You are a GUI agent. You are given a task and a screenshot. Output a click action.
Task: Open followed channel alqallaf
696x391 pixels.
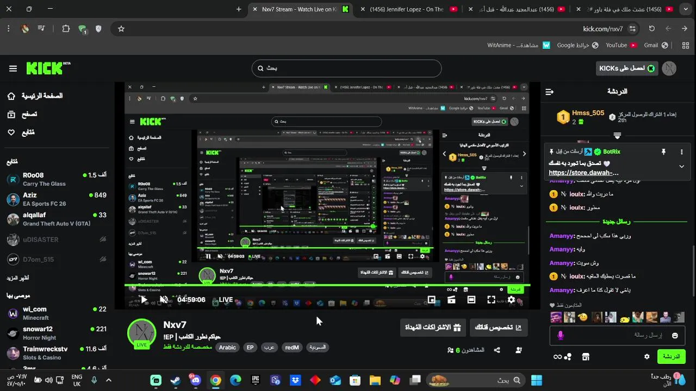click(x=57, y=219)
